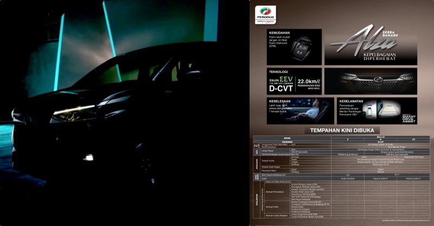
Task: Click the car's front fog lamp
Action: point(88,157)
